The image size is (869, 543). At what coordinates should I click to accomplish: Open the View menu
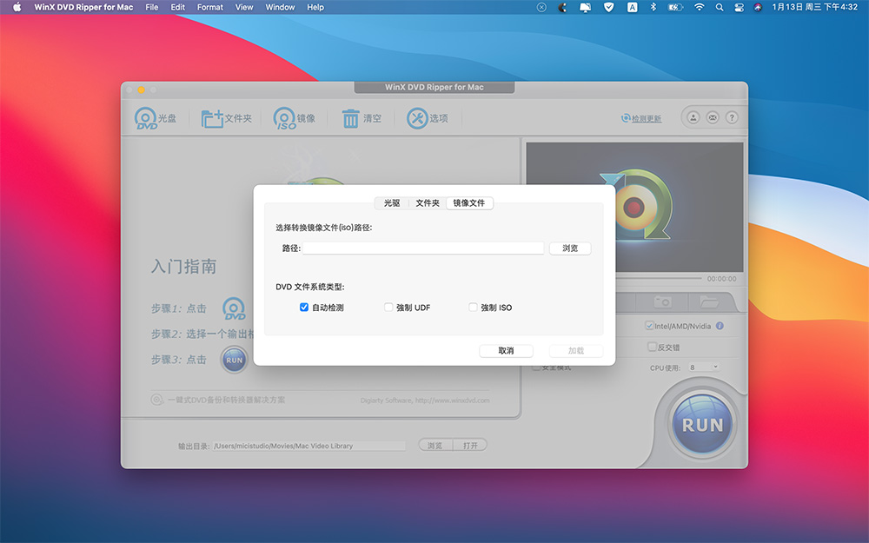point(244,7)
